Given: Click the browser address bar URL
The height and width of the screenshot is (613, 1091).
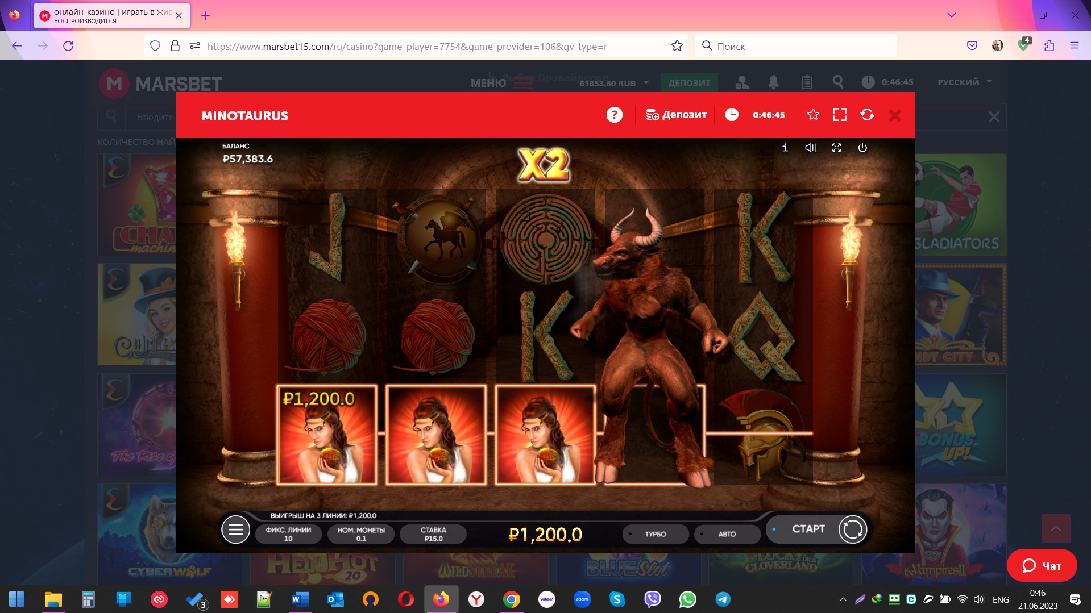Looking at the screenshot, I should coord(407,47).
